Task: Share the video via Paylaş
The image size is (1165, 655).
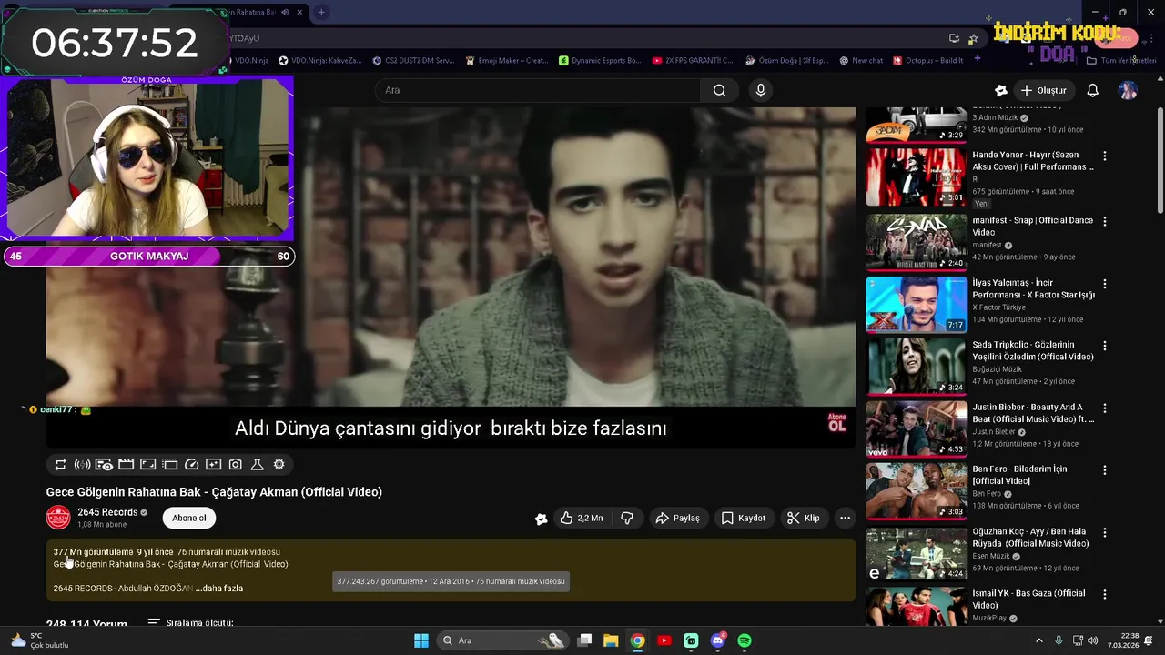Action: pyautogui.click(x=677, y=518)
